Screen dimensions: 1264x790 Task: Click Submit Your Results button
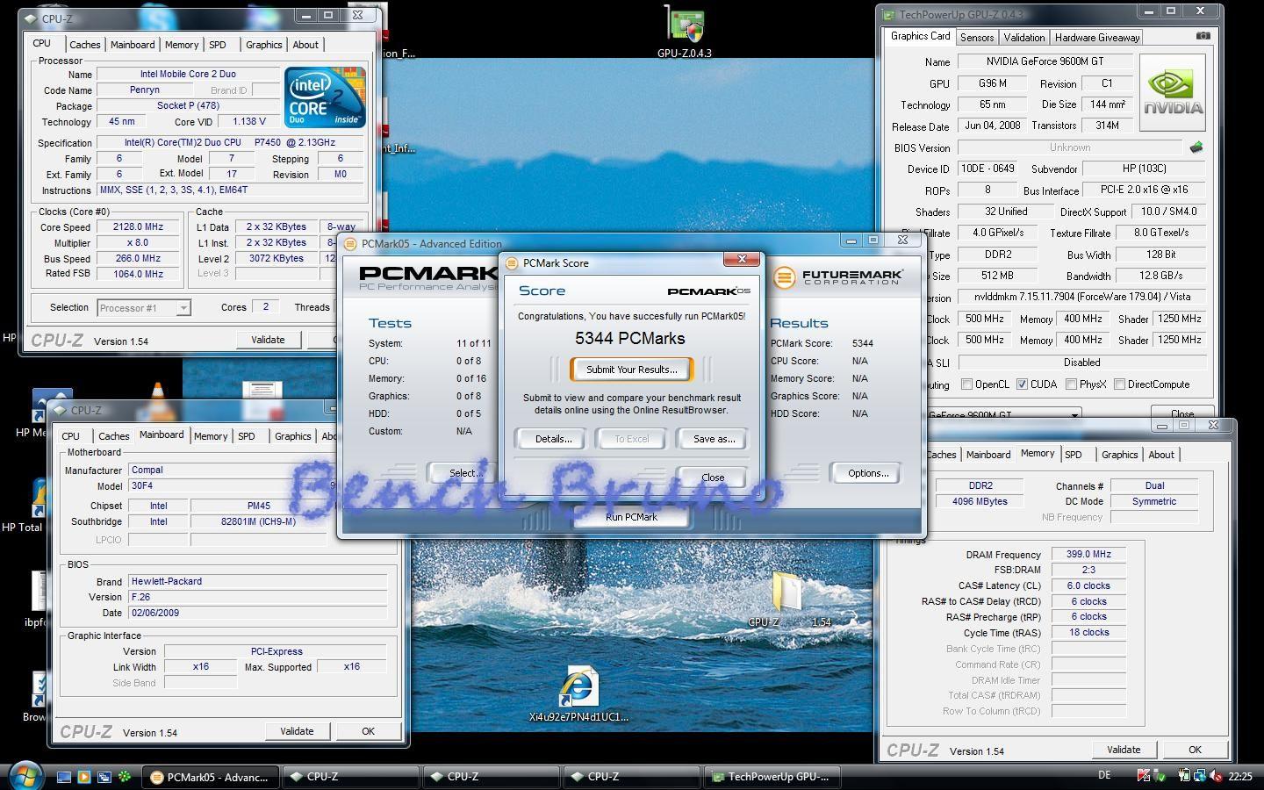coord(632,370)
